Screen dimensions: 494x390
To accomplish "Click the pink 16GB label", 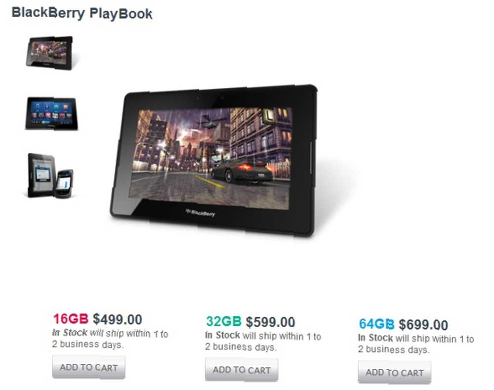I will [x=71, y=319].
